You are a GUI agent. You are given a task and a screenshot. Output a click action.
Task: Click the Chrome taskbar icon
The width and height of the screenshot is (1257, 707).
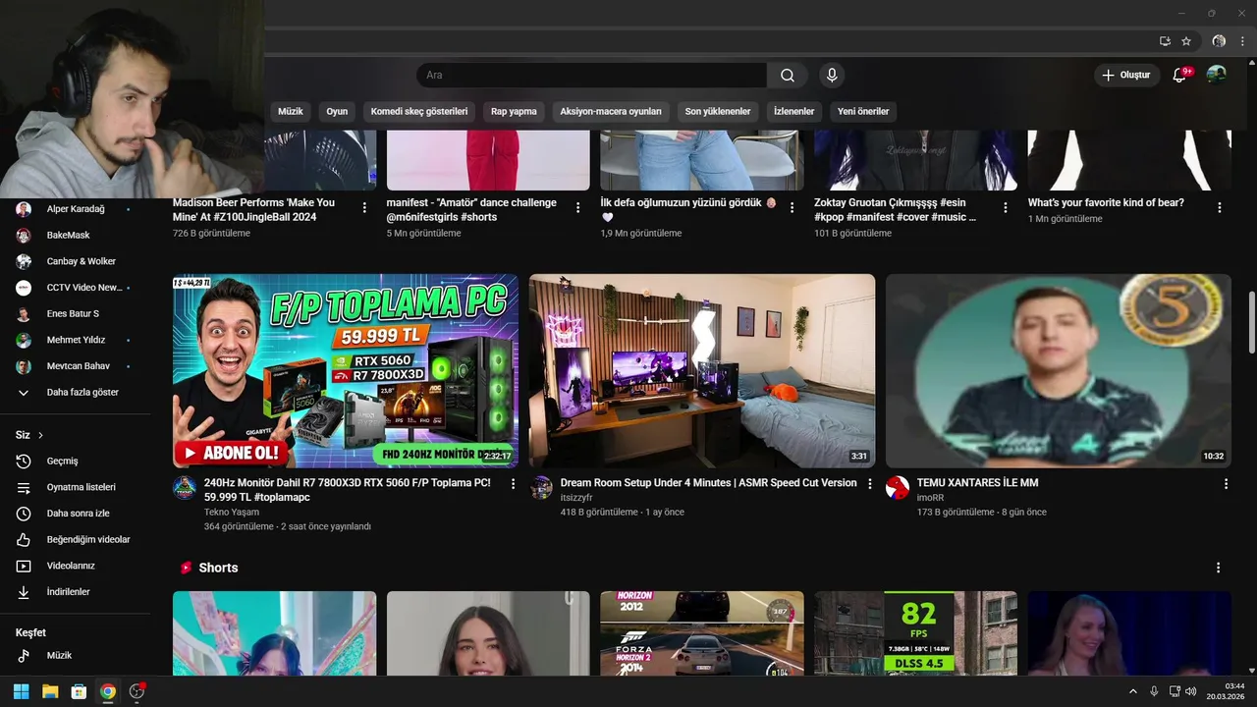pos(108,691)
